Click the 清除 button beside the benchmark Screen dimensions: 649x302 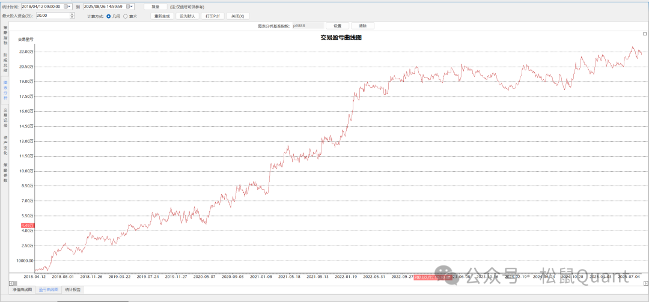point(362,26)
